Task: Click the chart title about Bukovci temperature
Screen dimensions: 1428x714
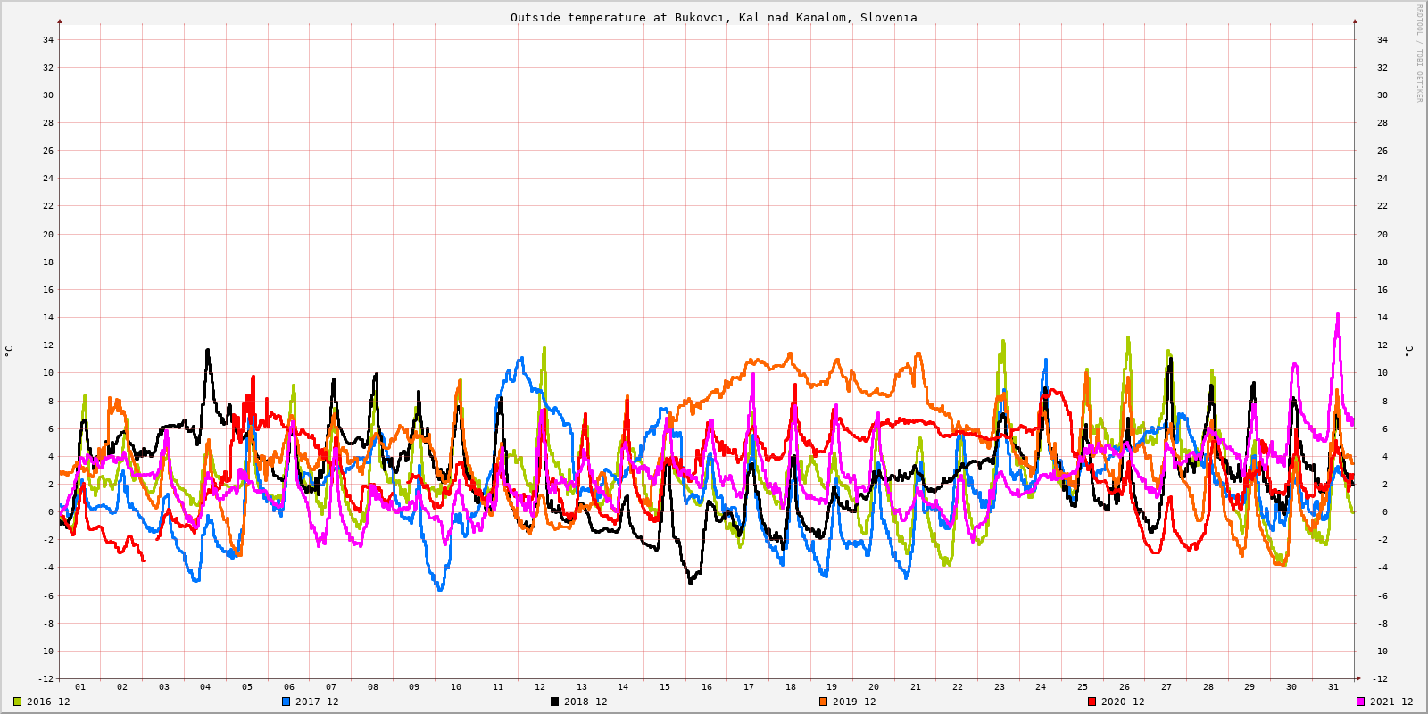Action: 713,17
